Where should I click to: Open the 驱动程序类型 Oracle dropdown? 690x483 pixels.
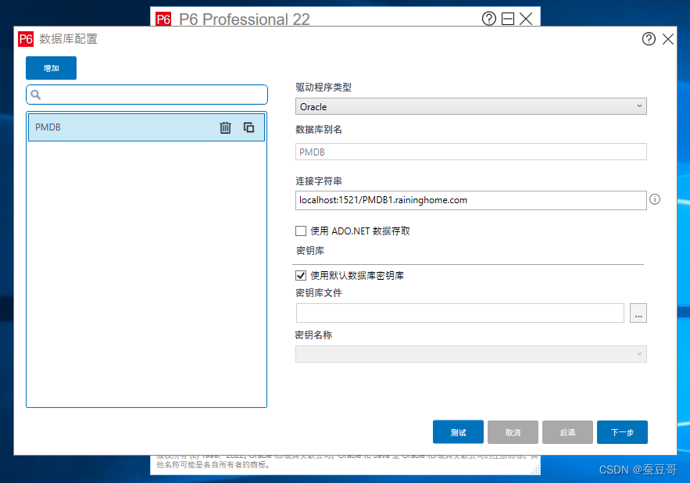(639, 106)
